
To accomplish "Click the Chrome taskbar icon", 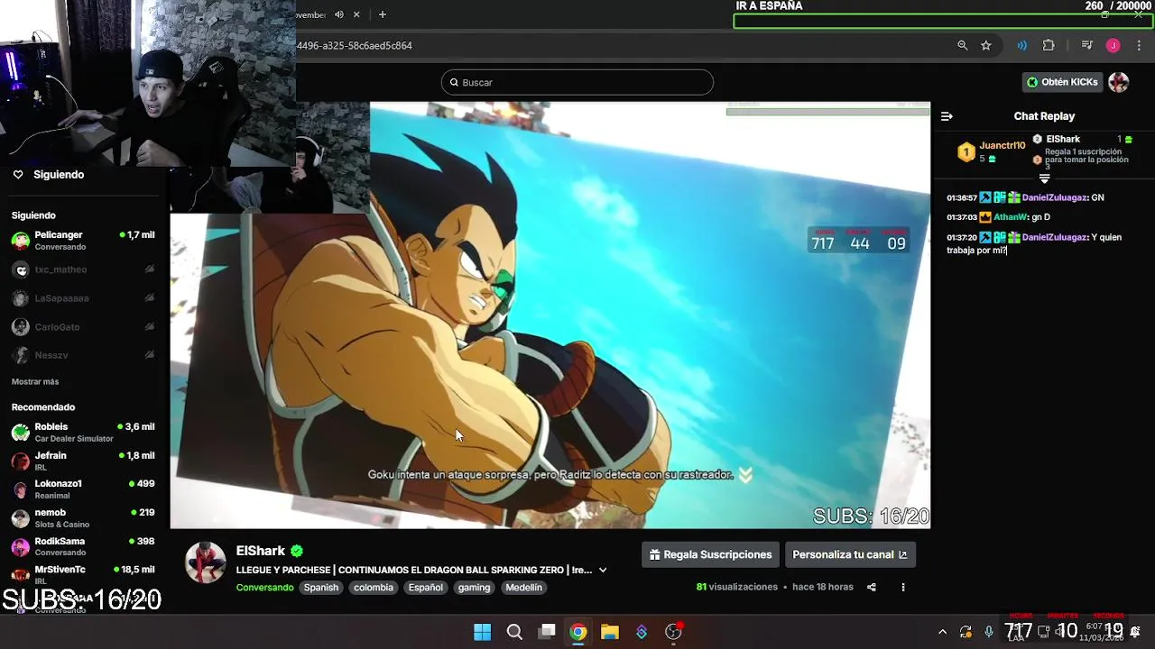I will 578,632.
